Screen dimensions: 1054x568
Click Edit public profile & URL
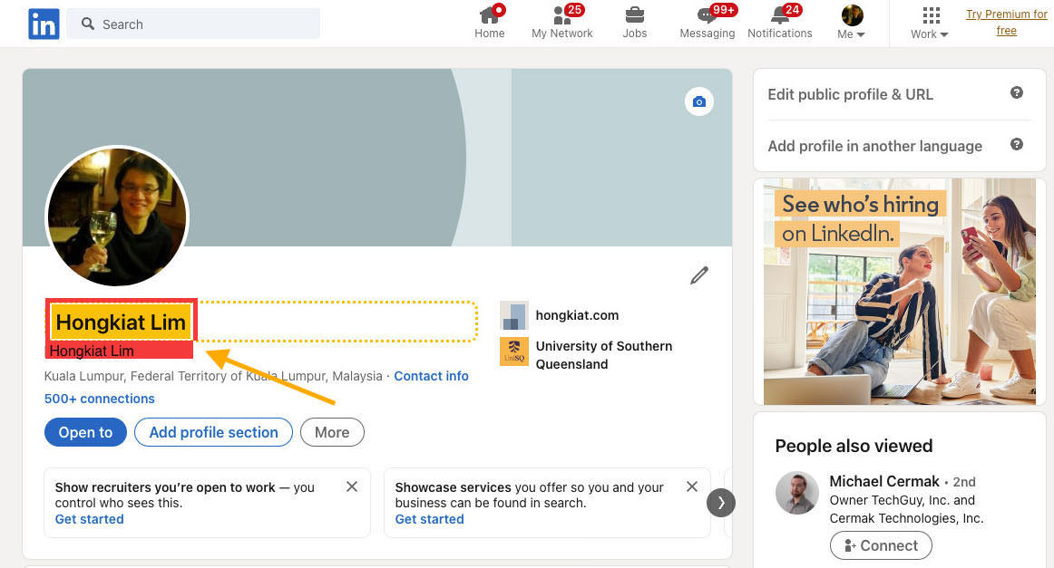850,94
